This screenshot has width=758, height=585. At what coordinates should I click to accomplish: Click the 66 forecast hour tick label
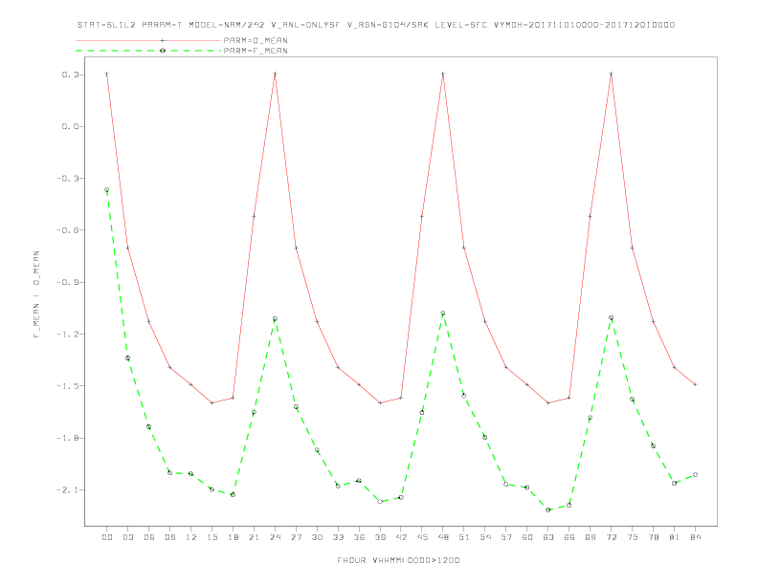(x=569, y=537)
